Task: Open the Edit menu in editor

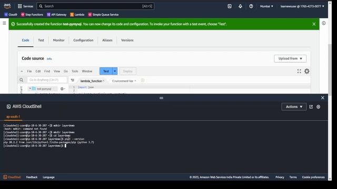Action: [38, 71]
